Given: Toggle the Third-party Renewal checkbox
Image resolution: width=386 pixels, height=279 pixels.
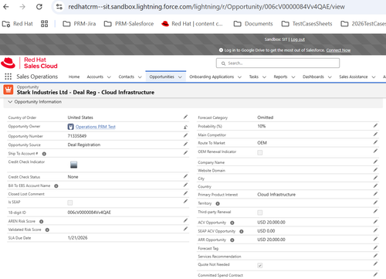Looking at the screenshot, I should coord(260,213).
